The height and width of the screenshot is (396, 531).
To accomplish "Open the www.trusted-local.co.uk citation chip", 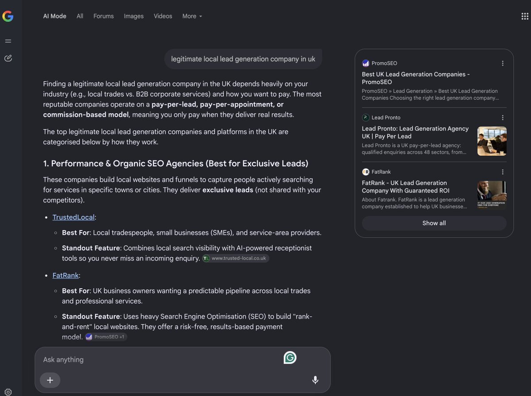I will [236, 258].
